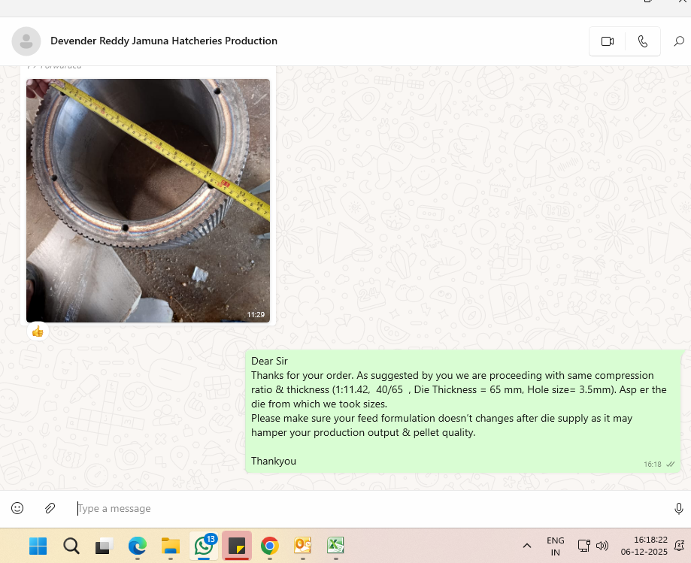Show hidden system tray icons

click(x=527, y=546)
